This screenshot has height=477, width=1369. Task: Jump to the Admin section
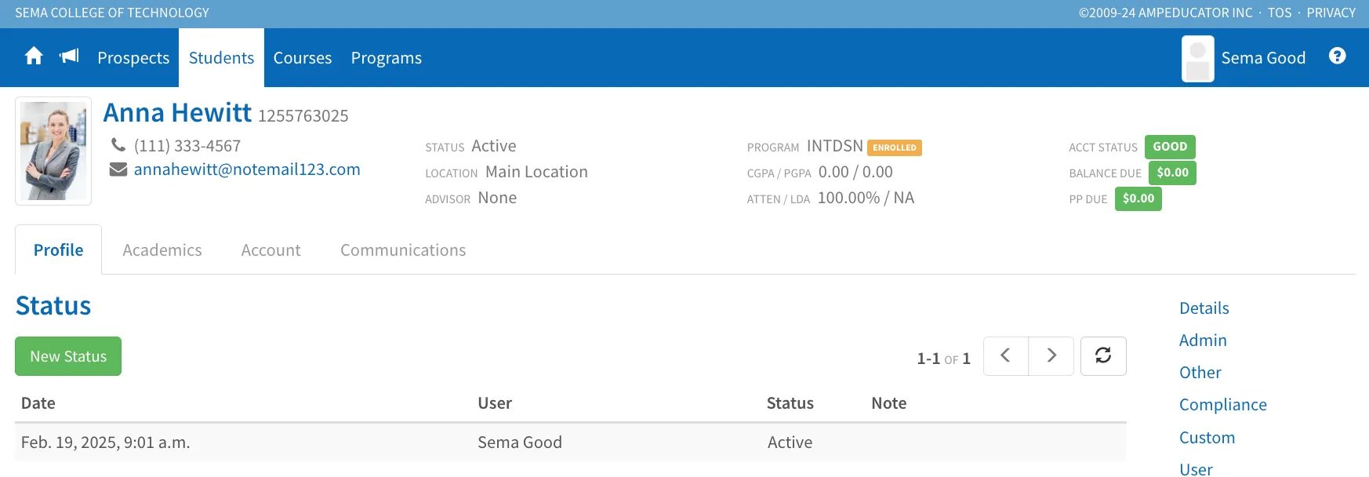point(1203,340)
